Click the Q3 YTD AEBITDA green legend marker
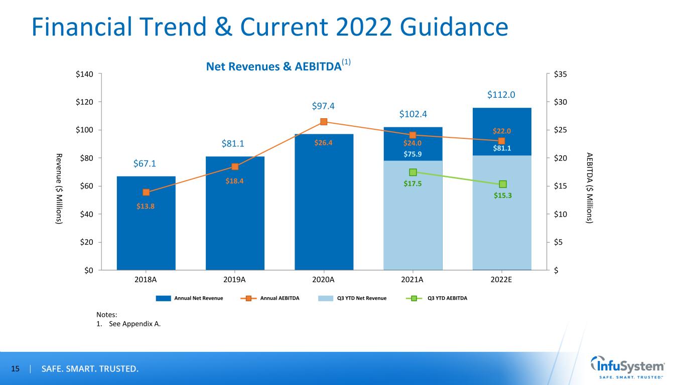The width and height of the screenshot is (685, 385). click(x=414, y=298)
